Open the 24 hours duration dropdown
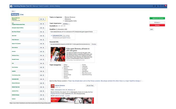Image resolution: width=176 pixels, height=109 pixels. click(x=157, y=22)
